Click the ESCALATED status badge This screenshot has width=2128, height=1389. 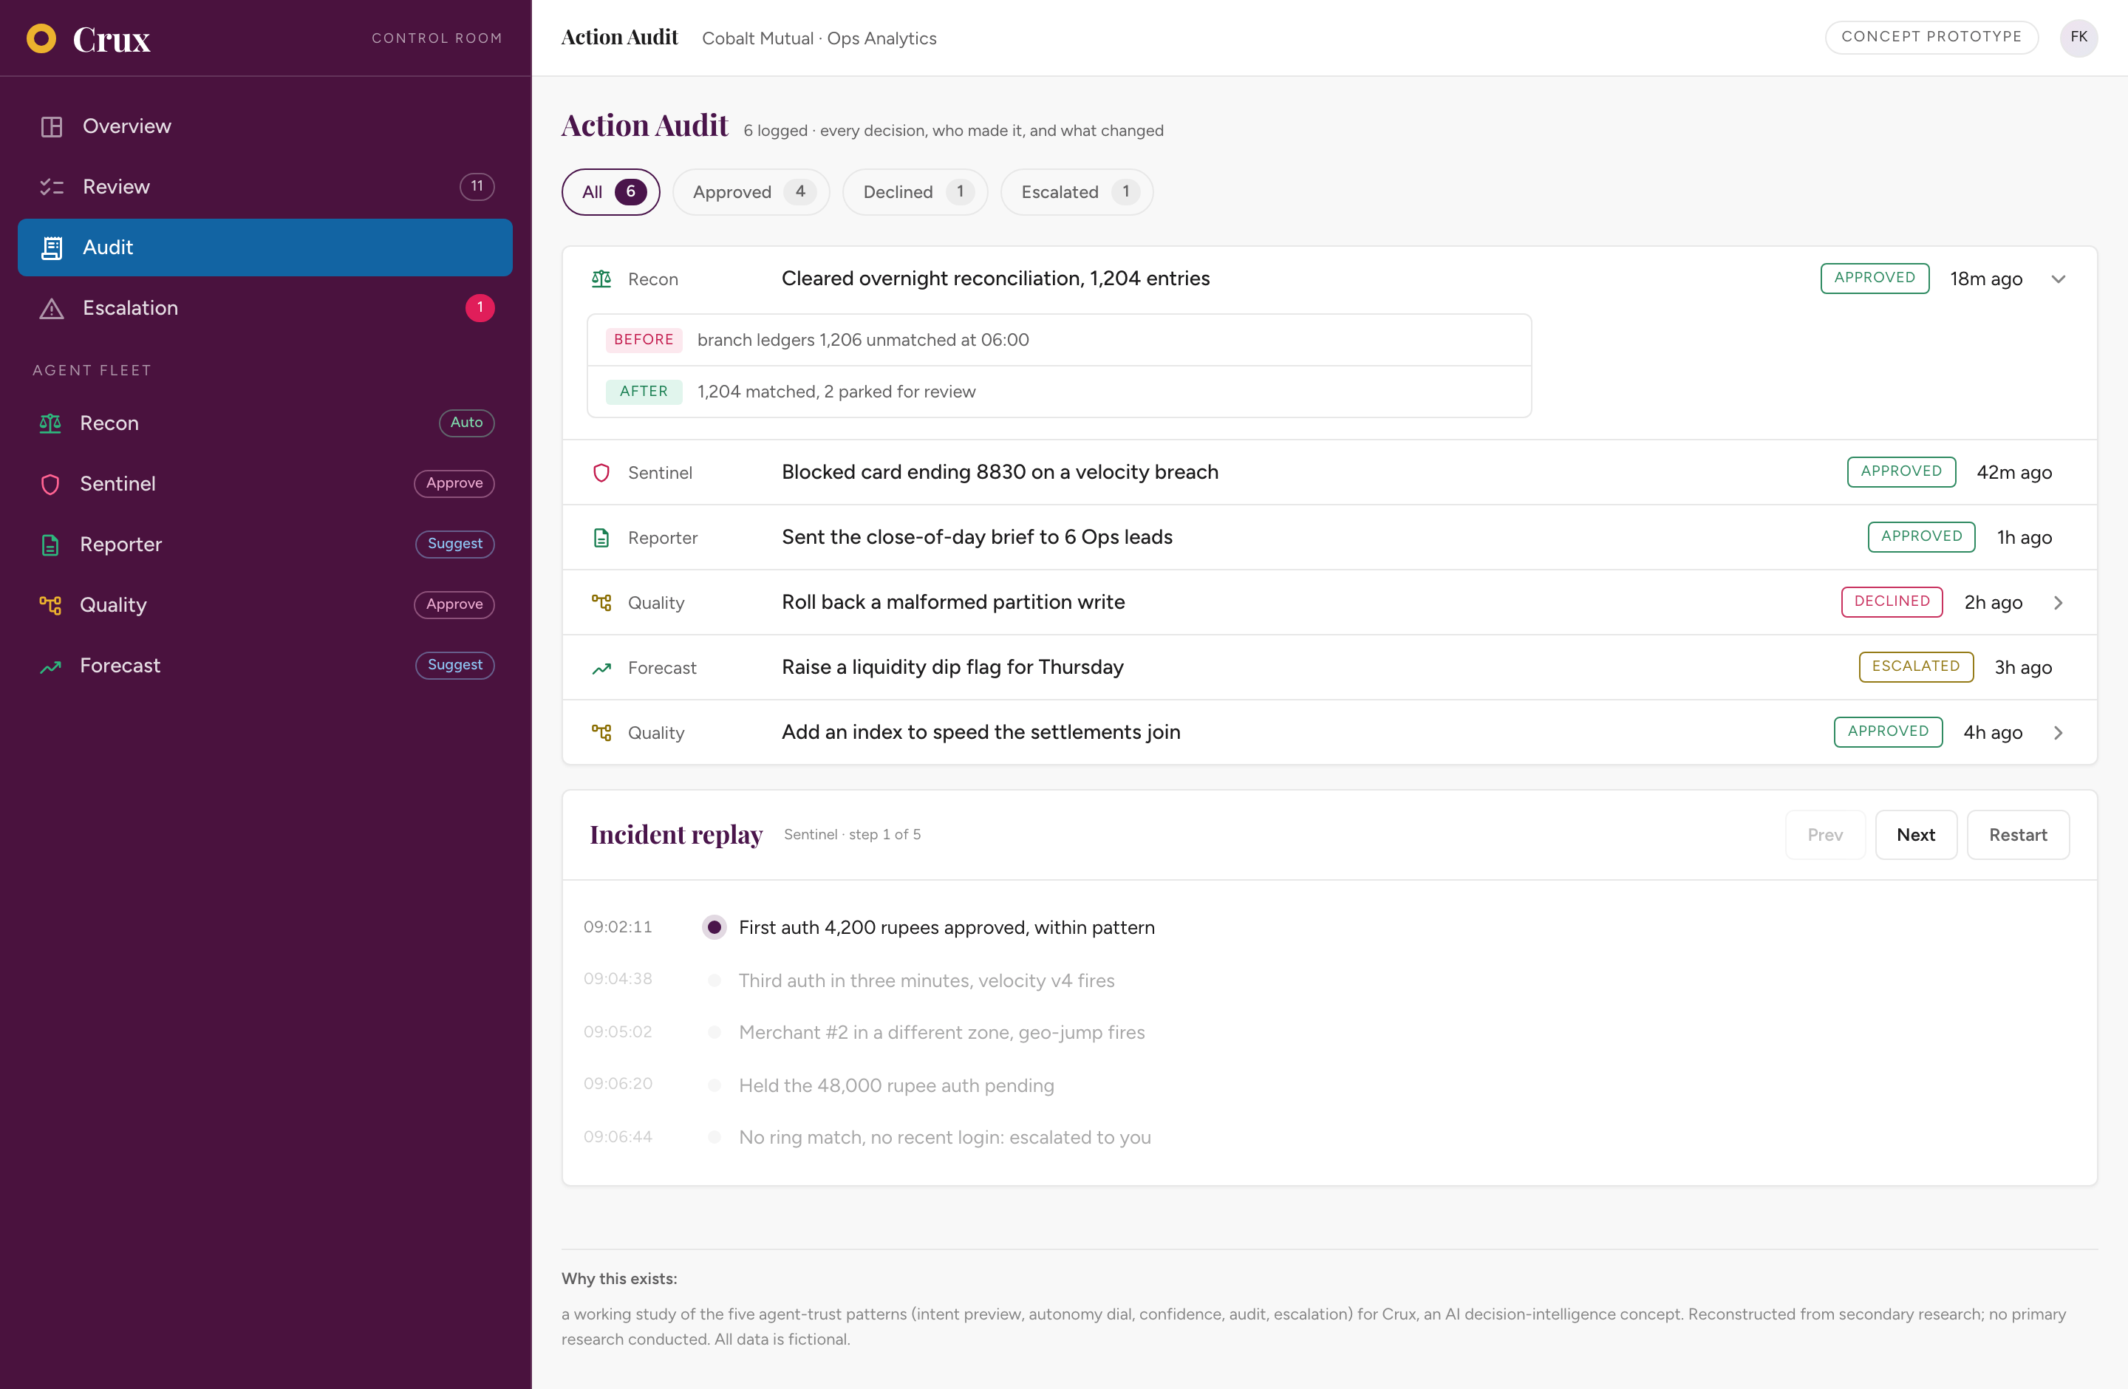(1915, 666)
